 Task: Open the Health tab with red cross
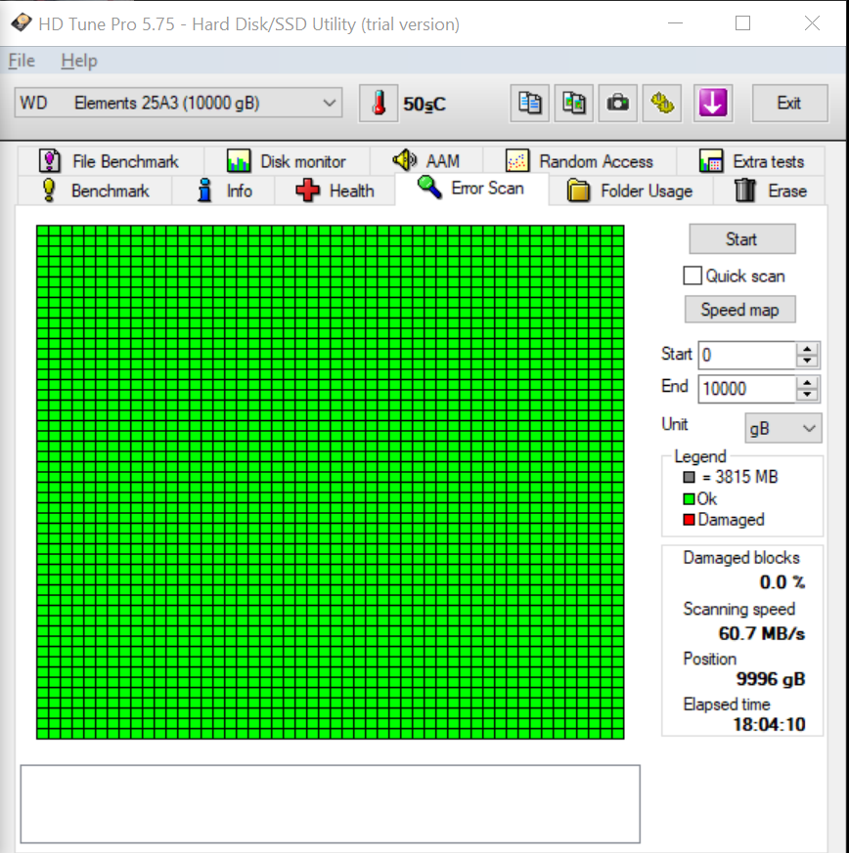335,191
